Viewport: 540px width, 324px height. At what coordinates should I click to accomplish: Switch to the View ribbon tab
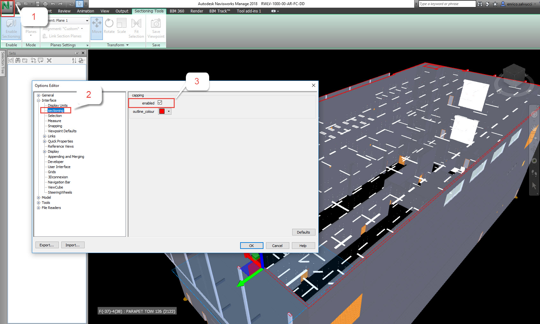105,11
